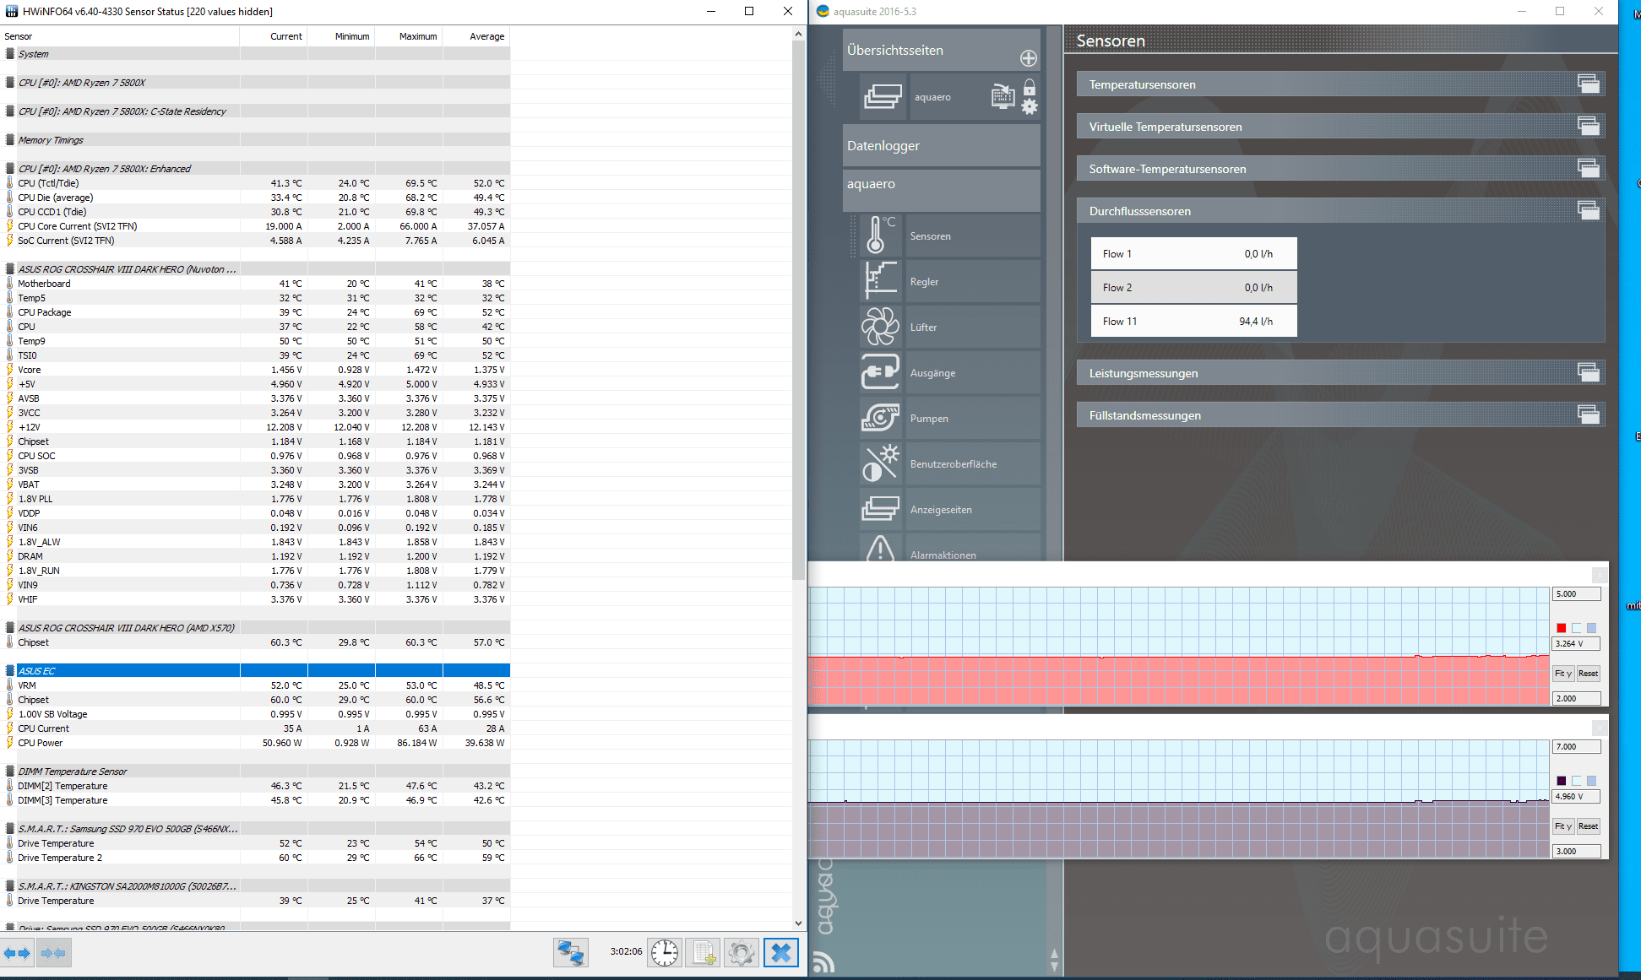
Task: Click Reset on 4.960 V graph
Action: pos(1588,826)
